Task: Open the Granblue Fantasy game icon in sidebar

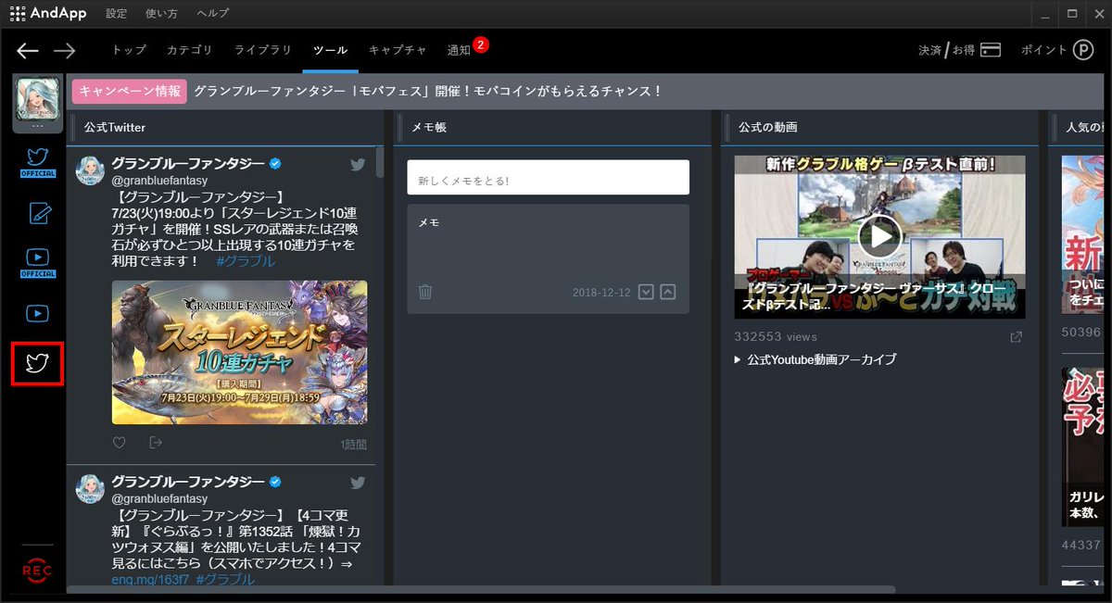Action: [x=37, y=100]
